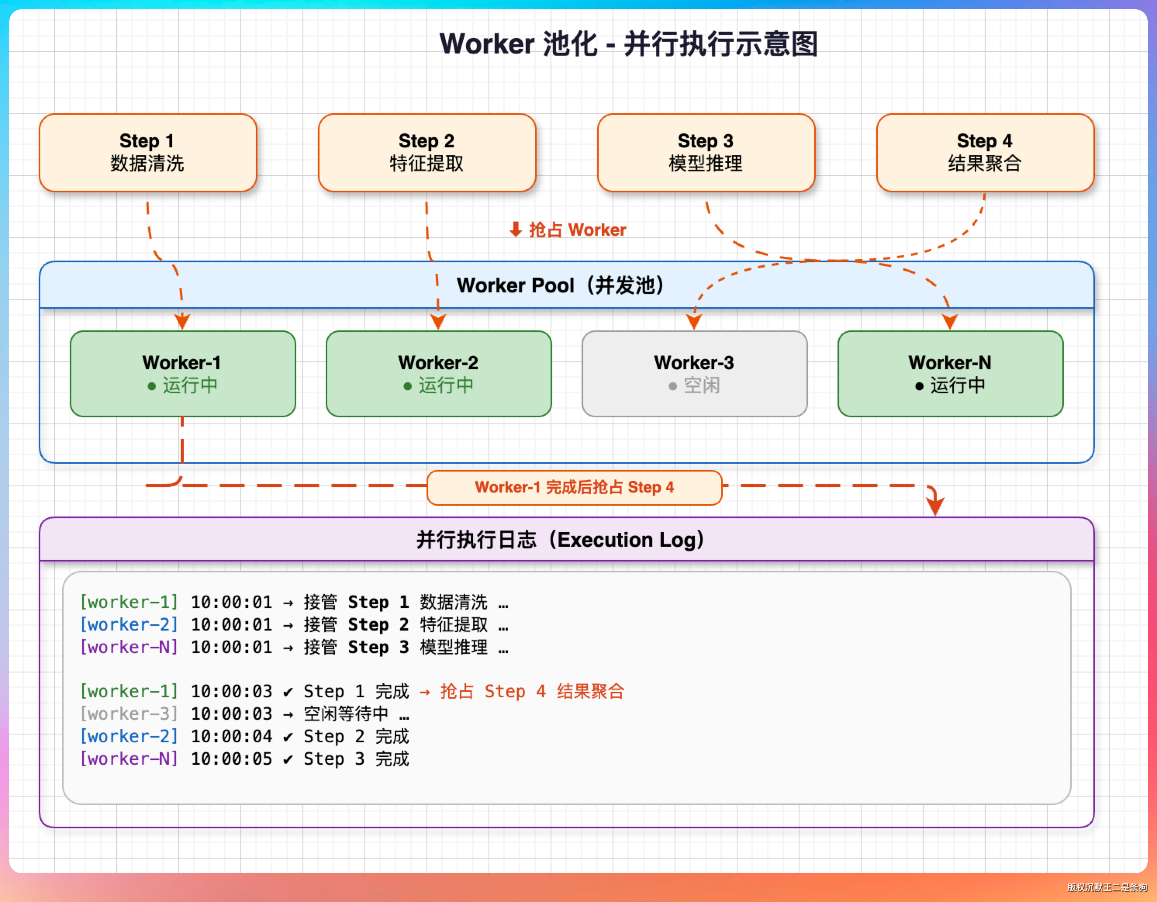Select the Step 2 特征提取 node
The height and width of the screenshot is (902, 1157).
[x=427, y=153]
